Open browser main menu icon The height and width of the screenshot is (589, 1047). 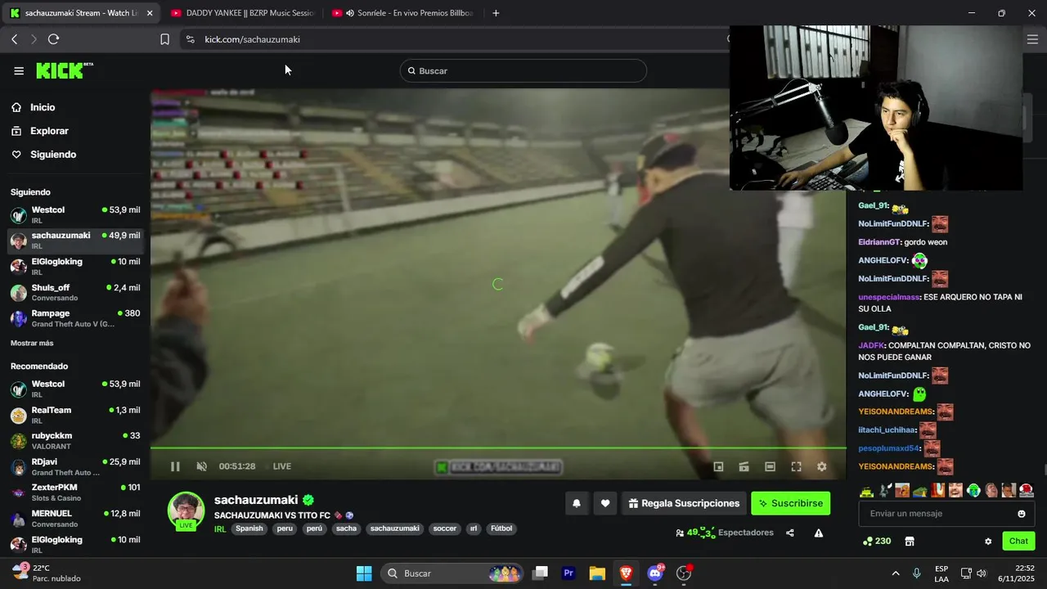[1032, 39]
